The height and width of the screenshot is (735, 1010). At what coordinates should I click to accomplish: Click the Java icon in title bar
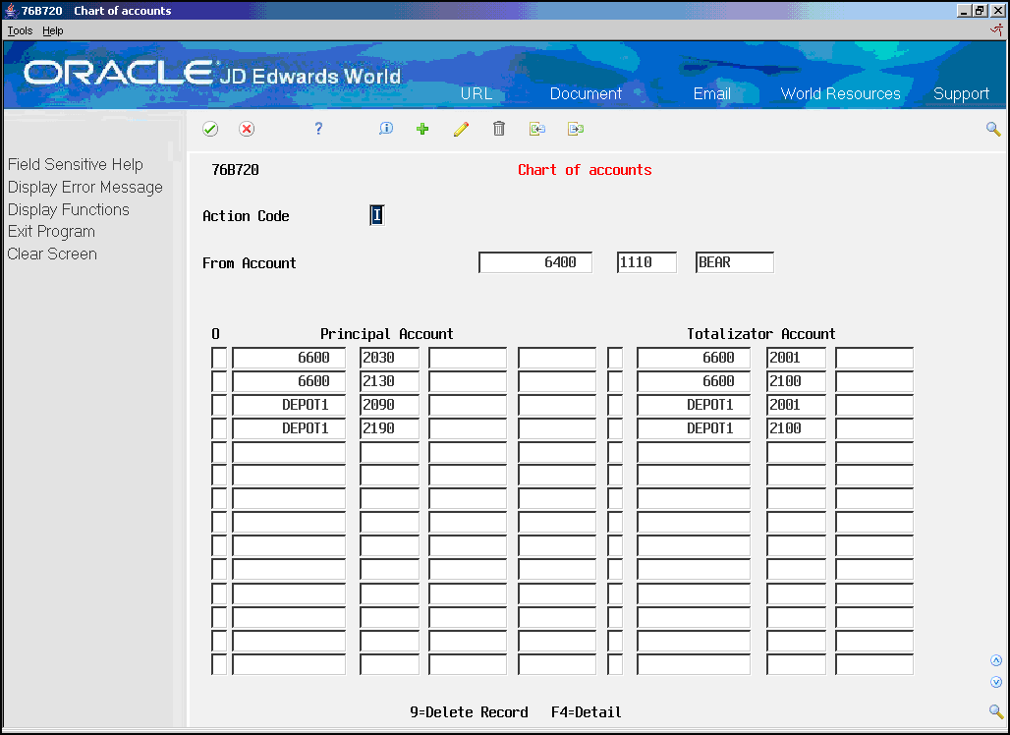pos(11,10)
